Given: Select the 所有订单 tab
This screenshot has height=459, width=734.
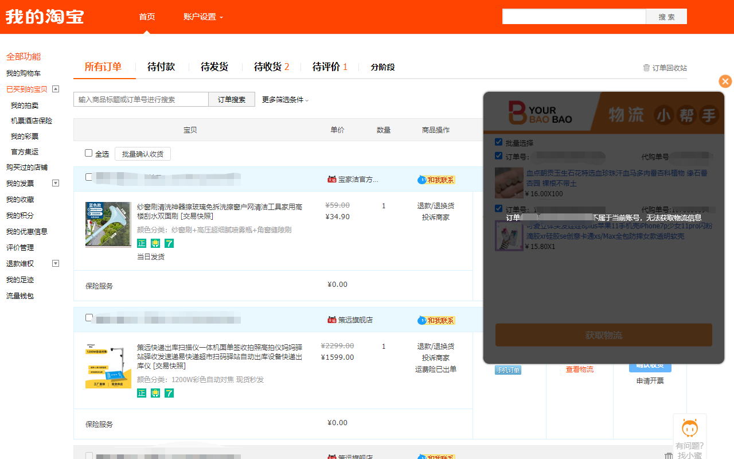Looking at the screenshot, I should coord(103,67).
